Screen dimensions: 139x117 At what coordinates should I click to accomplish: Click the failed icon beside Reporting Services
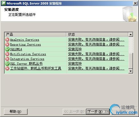coord(7,44)
